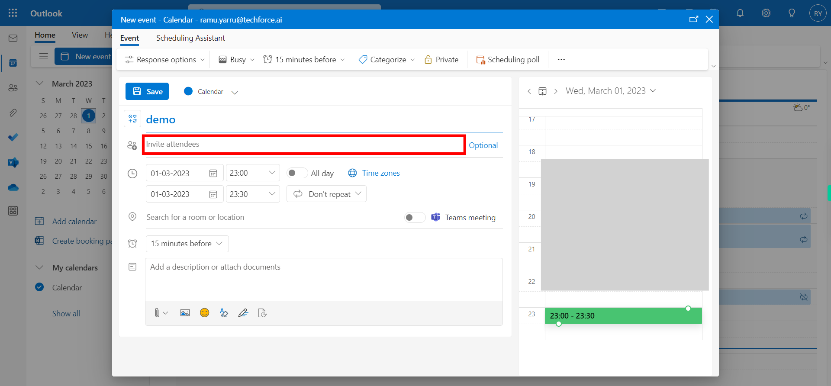
Task: Open Don't repeat recurrence dropdown
Action: (x=326, y=194)
